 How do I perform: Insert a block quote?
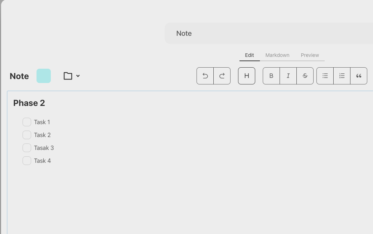[x=359, y=76]
